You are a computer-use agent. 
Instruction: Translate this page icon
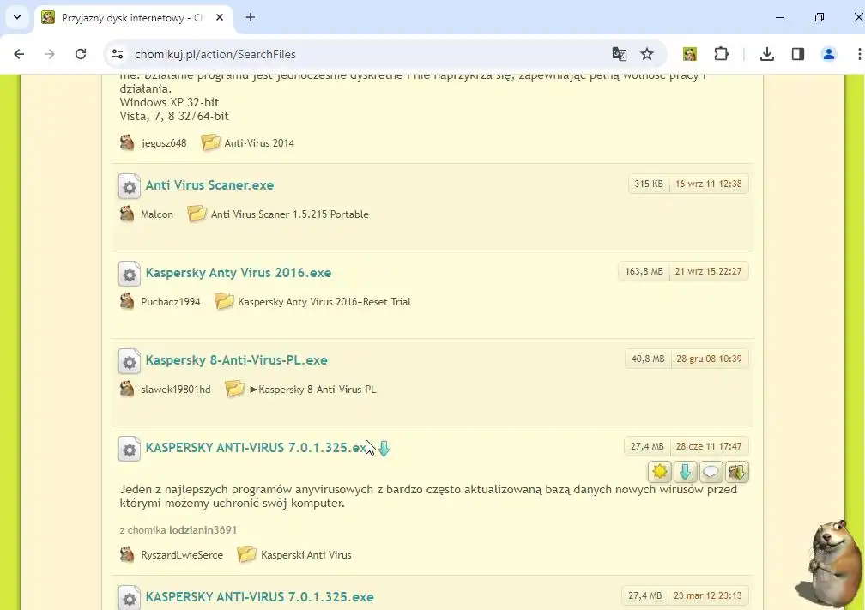(619, 54)
